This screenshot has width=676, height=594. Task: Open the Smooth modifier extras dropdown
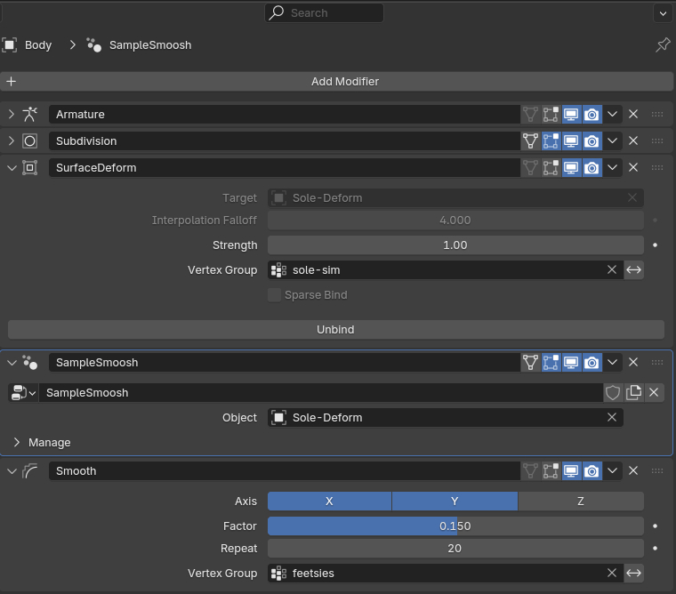pyautogui.click(x=613, y=470)
